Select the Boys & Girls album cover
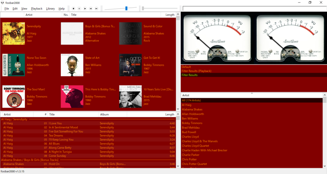The width and height of the screenshot is (327, 174). pos(72,33)
